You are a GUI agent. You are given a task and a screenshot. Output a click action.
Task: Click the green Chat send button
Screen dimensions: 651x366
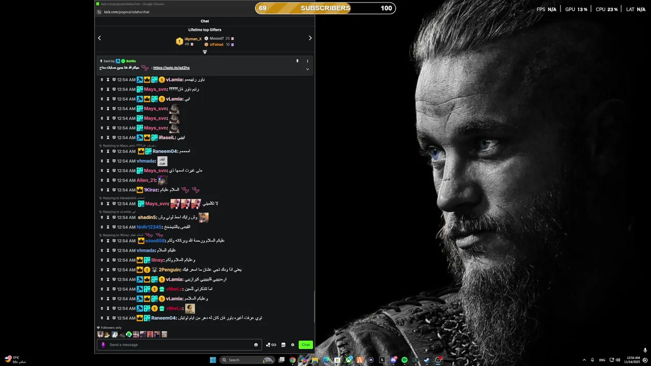tap(306, 345)
